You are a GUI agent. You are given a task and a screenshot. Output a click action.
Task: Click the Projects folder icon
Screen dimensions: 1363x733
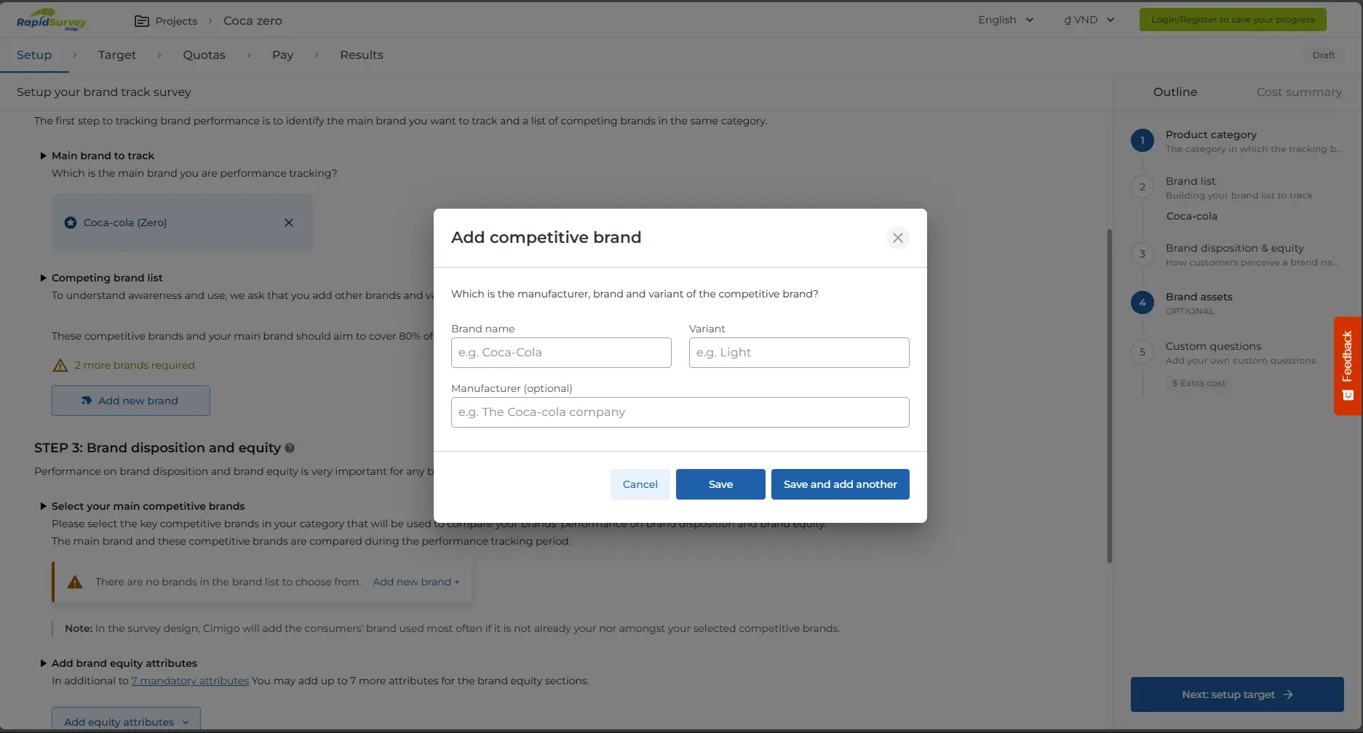coord(142,21)
